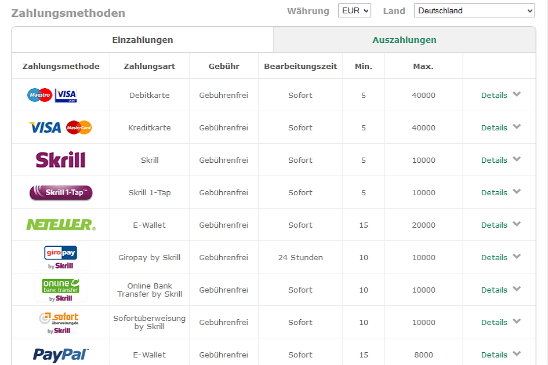Click Gebührenfrei in the Debitkarte row
This screenshot has height=365, width=548.
point(224,96)
